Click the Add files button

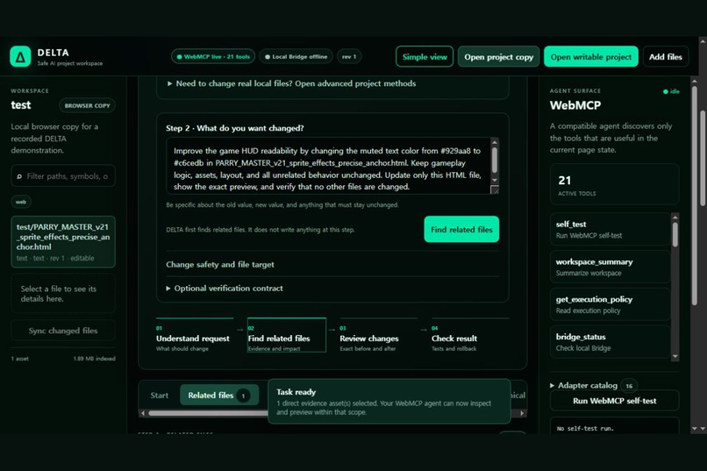tap(666, 57)
